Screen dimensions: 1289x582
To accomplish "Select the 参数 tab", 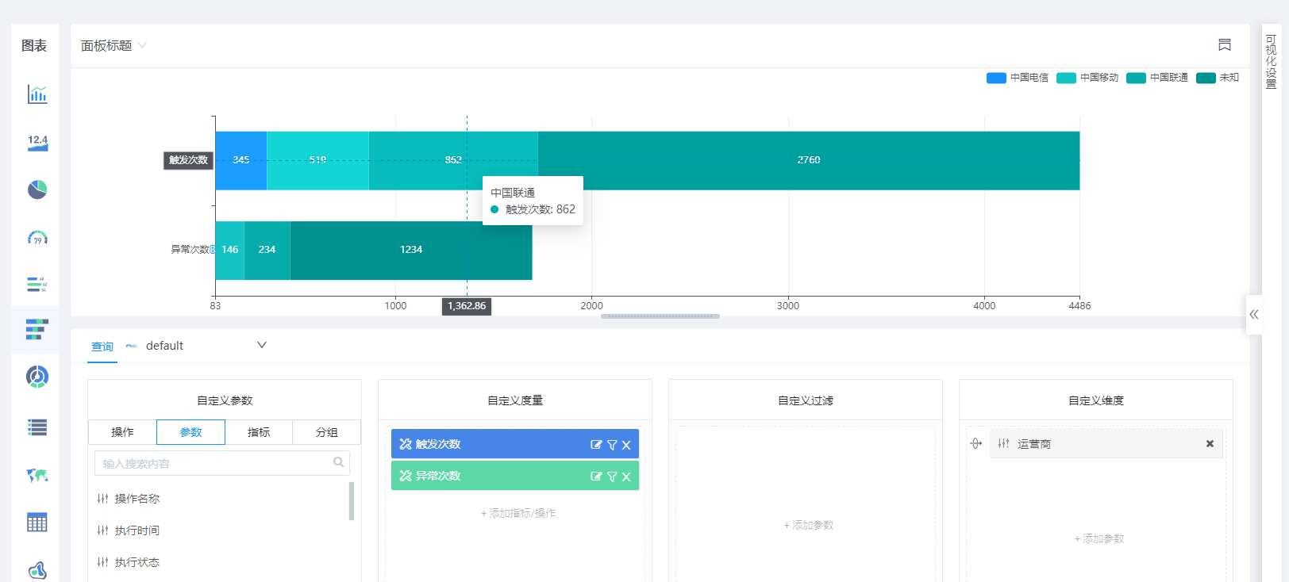I will click(190, 432).
